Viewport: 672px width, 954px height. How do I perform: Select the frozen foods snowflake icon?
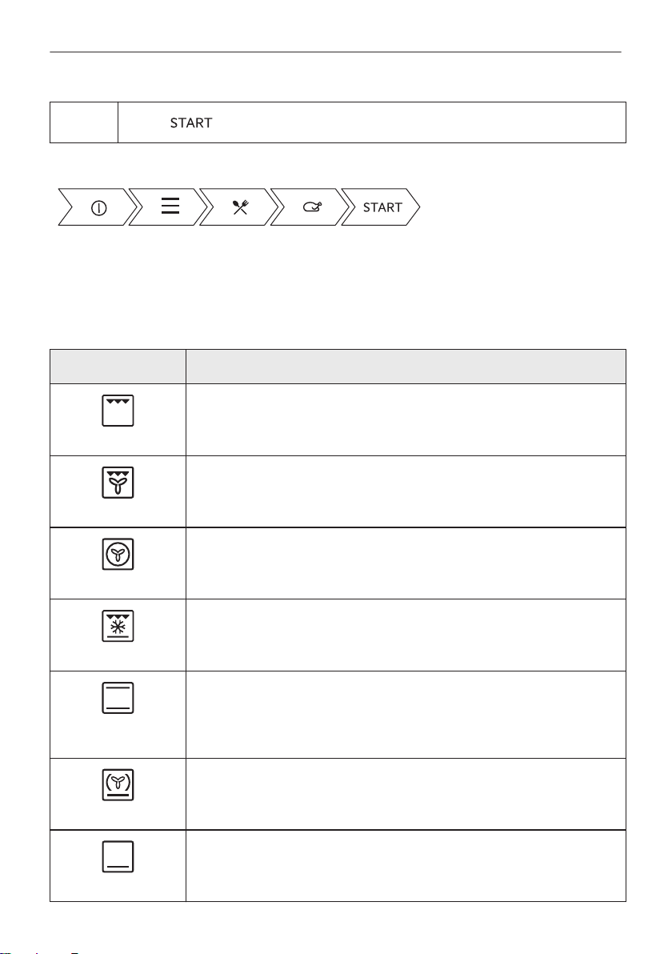118,626
